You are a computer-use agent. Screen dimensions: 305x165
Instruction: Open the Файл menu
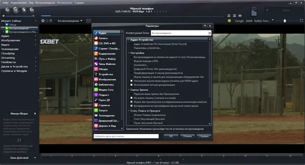point(5,3)
